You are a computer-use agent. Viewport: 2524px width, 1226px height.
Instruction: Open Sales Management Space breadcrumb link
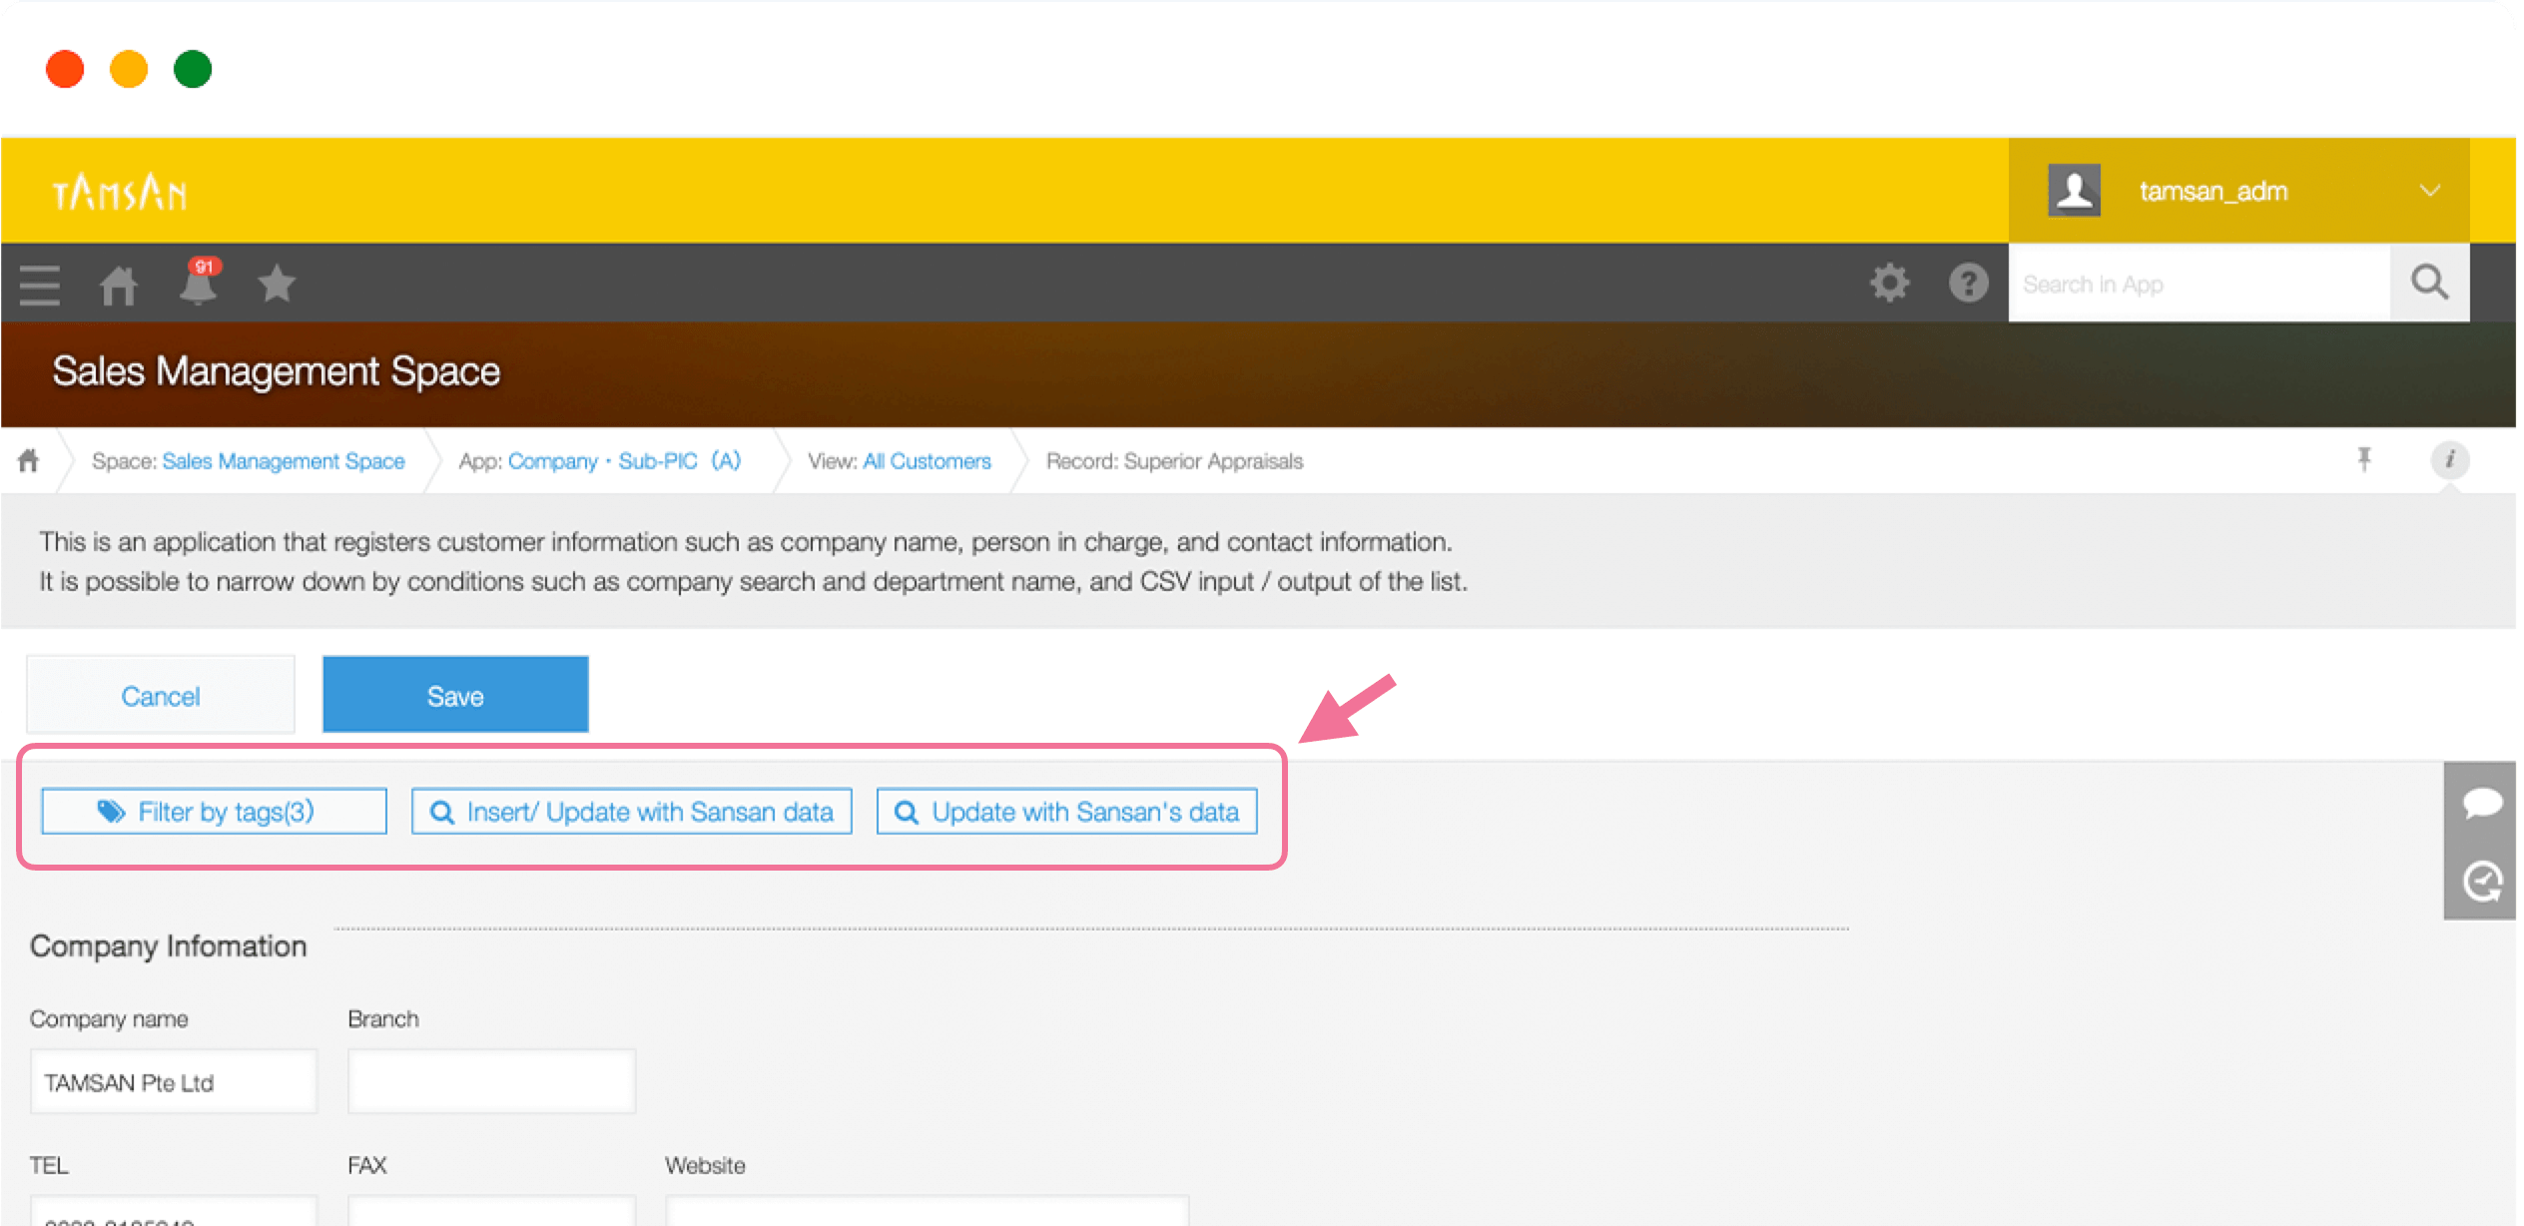(283, 461)
